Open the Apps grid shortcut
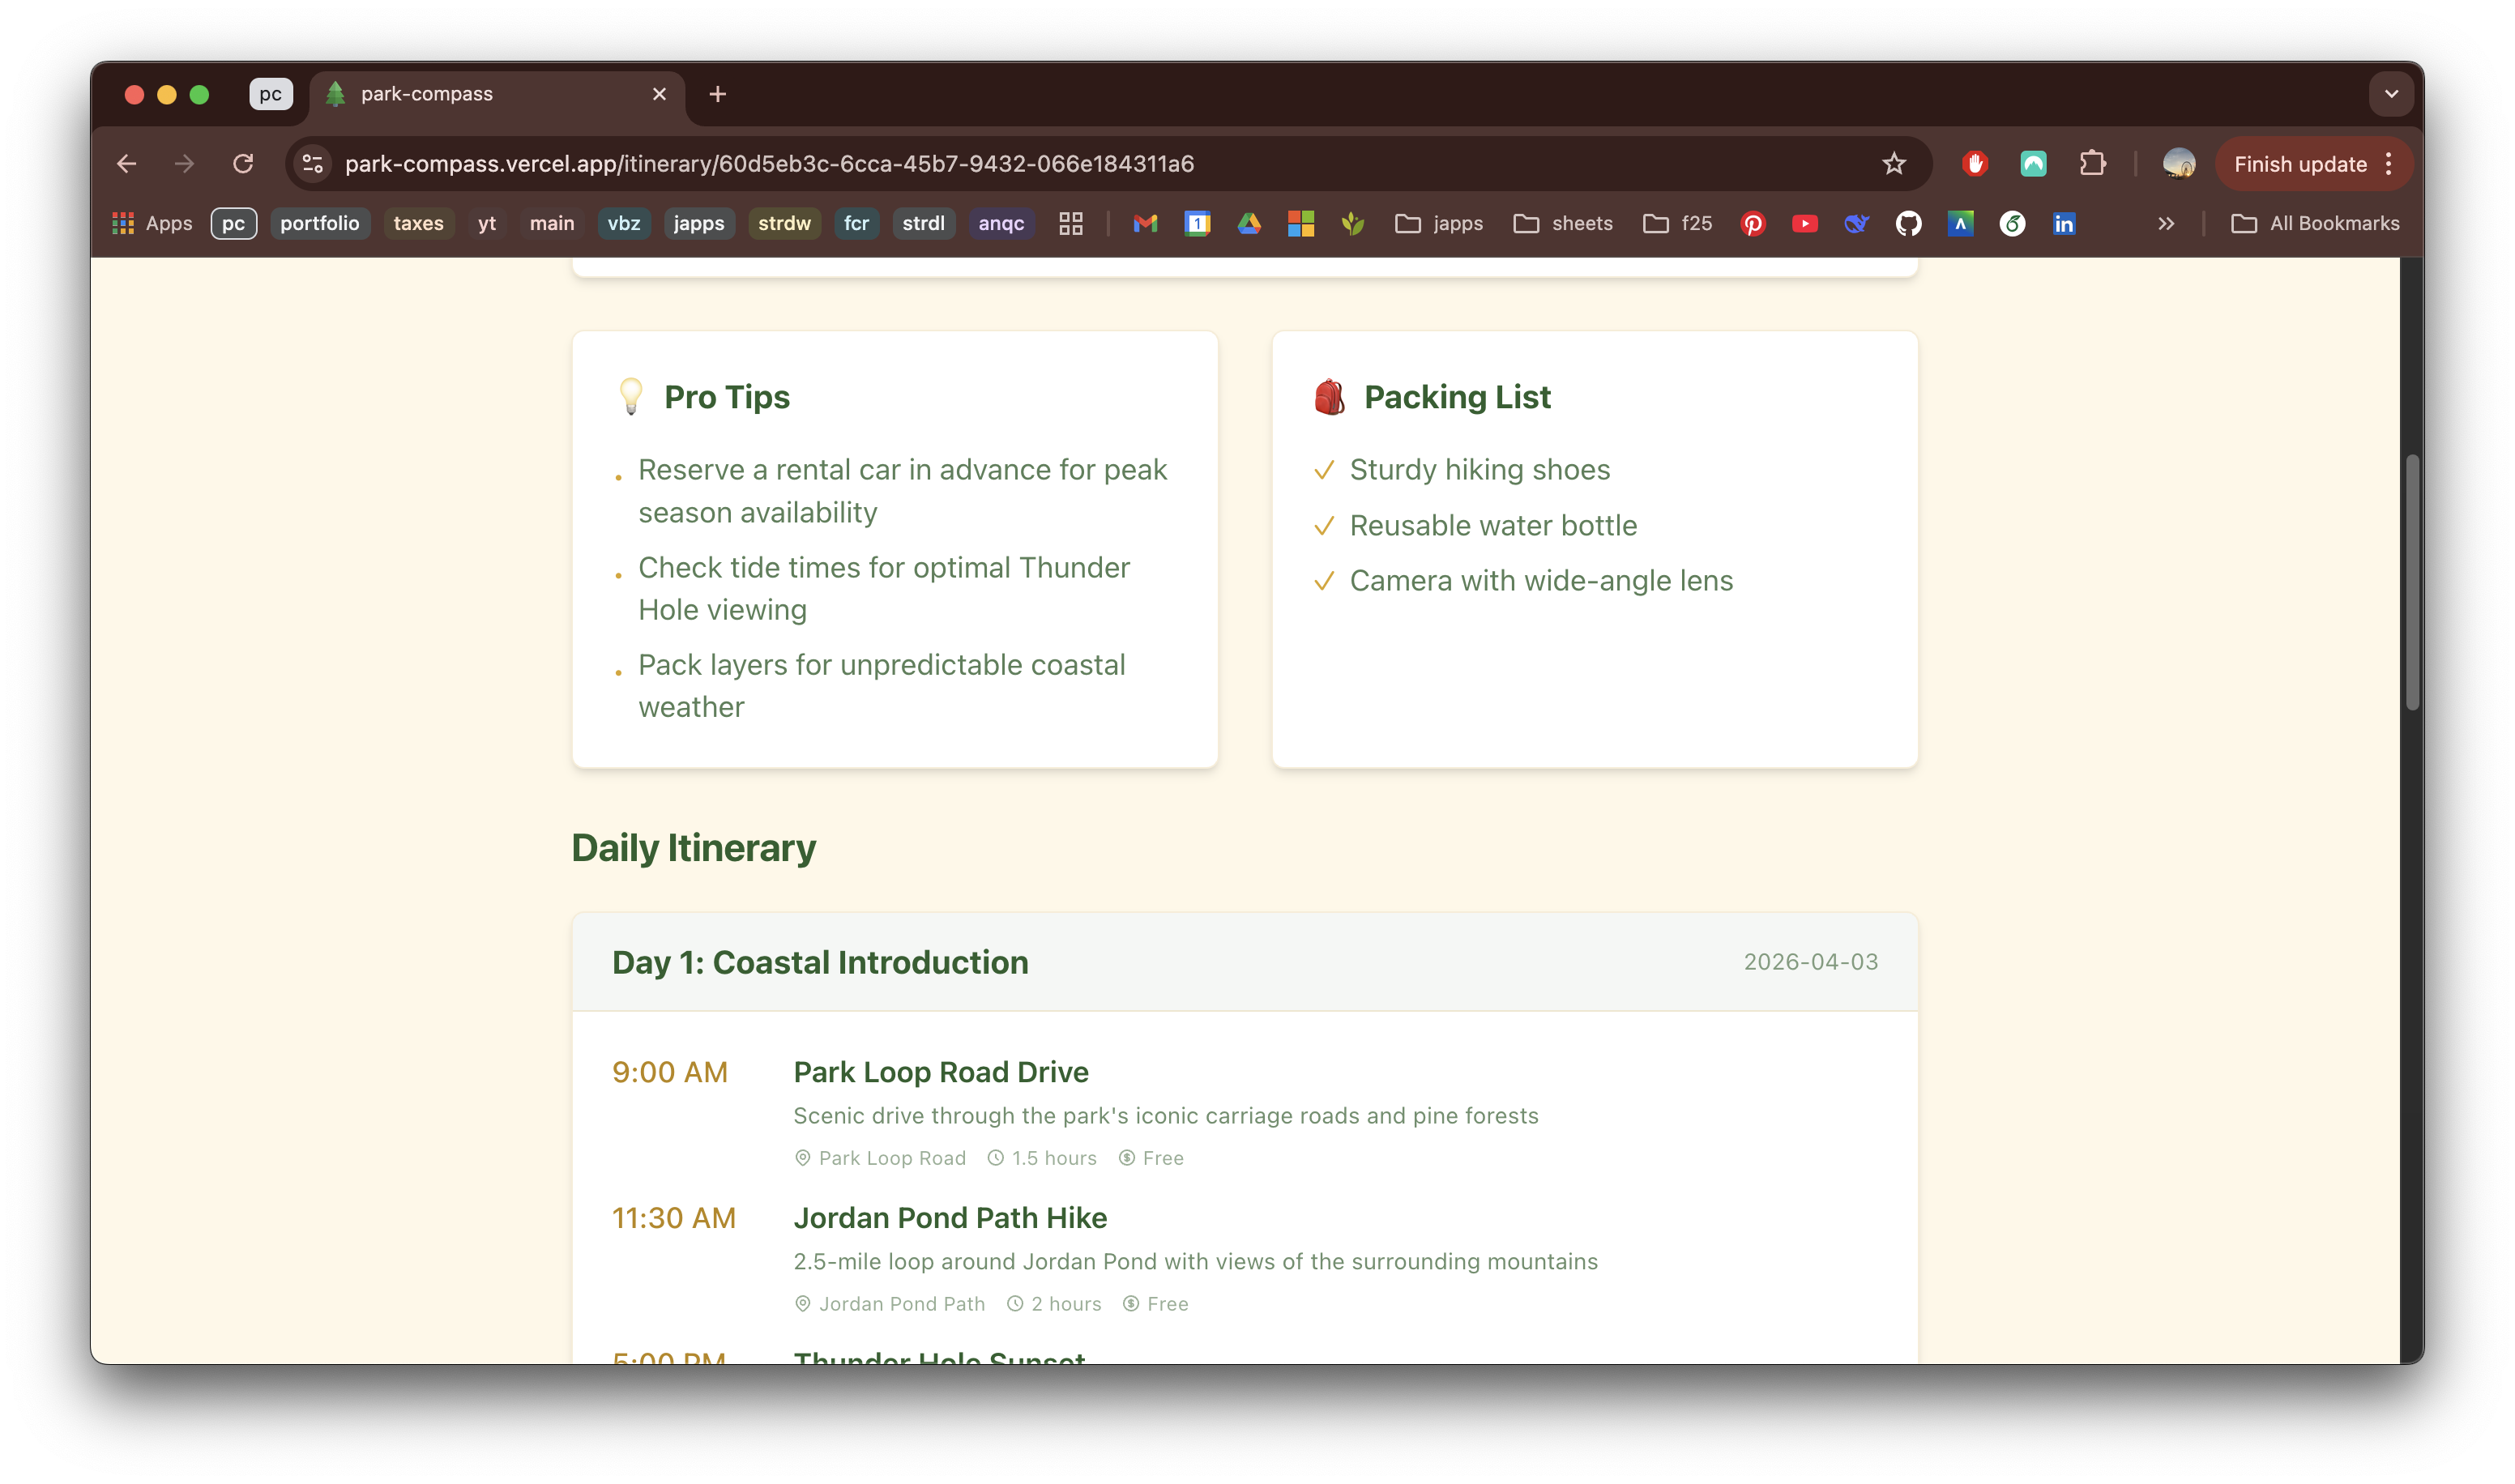2515x1484 pixels. pyautogui.click(x=152, y=224)
